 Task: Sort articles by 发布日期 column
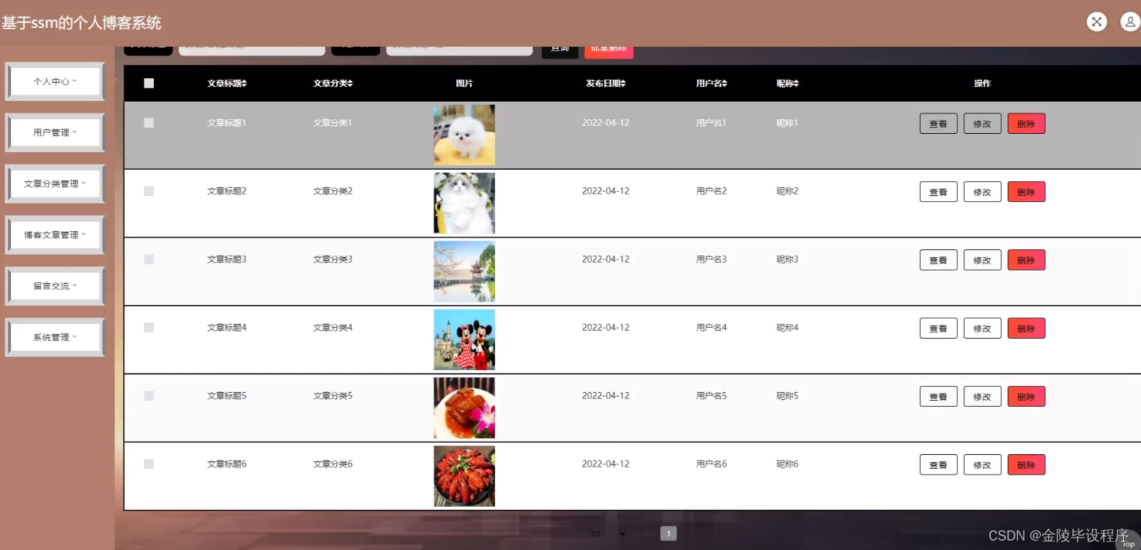tap(606, 83)
